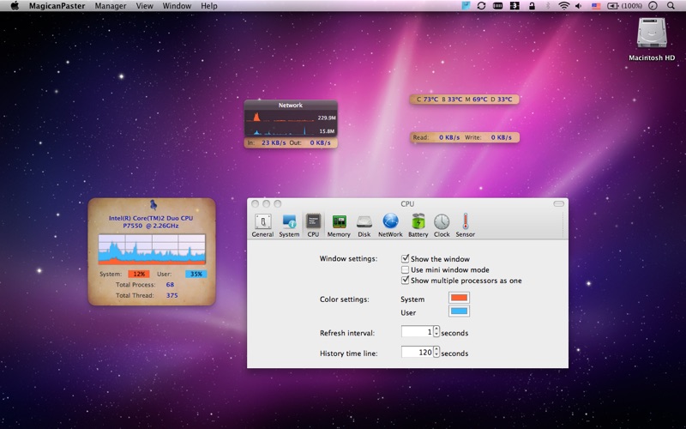Open the Sensor thermometer pane
The image size is (686, 429).
point(466,225)
